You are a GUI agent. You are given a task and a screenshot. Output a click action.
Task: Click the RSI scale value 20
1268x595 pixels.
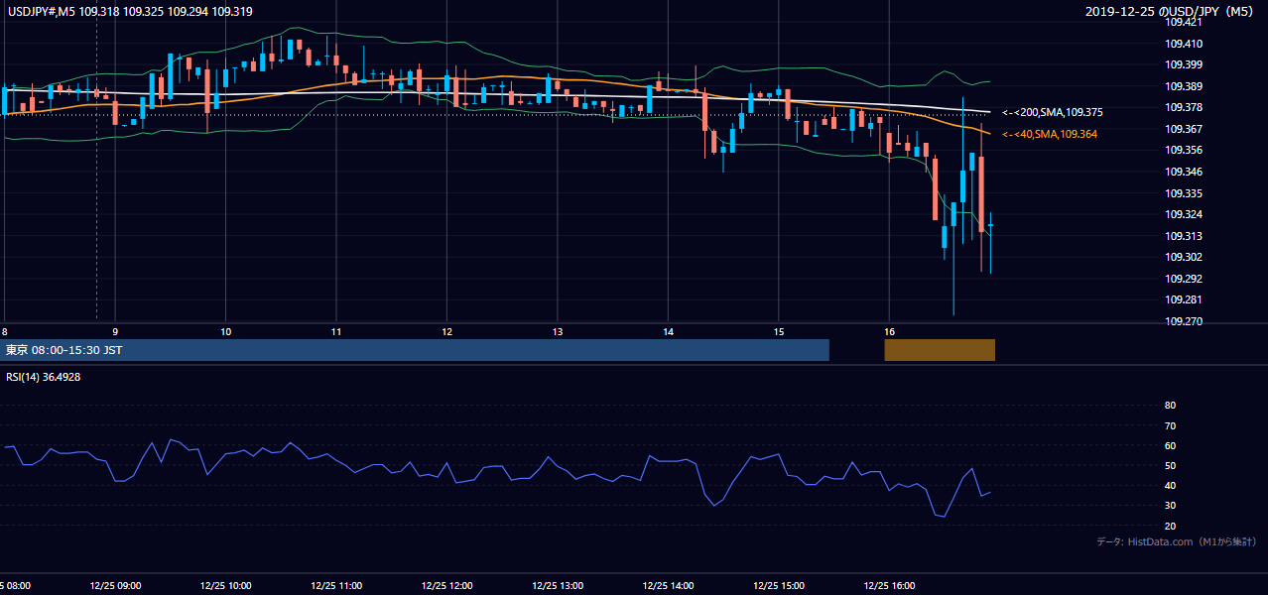(x=1170, y=526)
